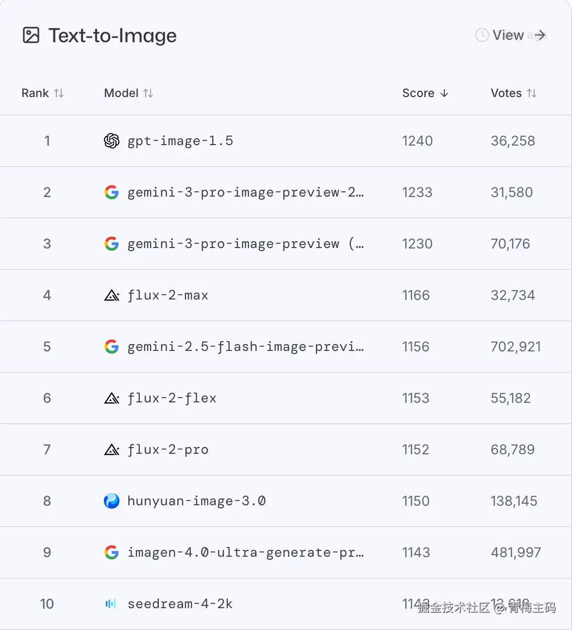Image resolution: width=572 pixels, height=630 pixels.
Task: Click the seedream-4-2k bars logo
Action: pyautogui.click(x=111, y=604)
